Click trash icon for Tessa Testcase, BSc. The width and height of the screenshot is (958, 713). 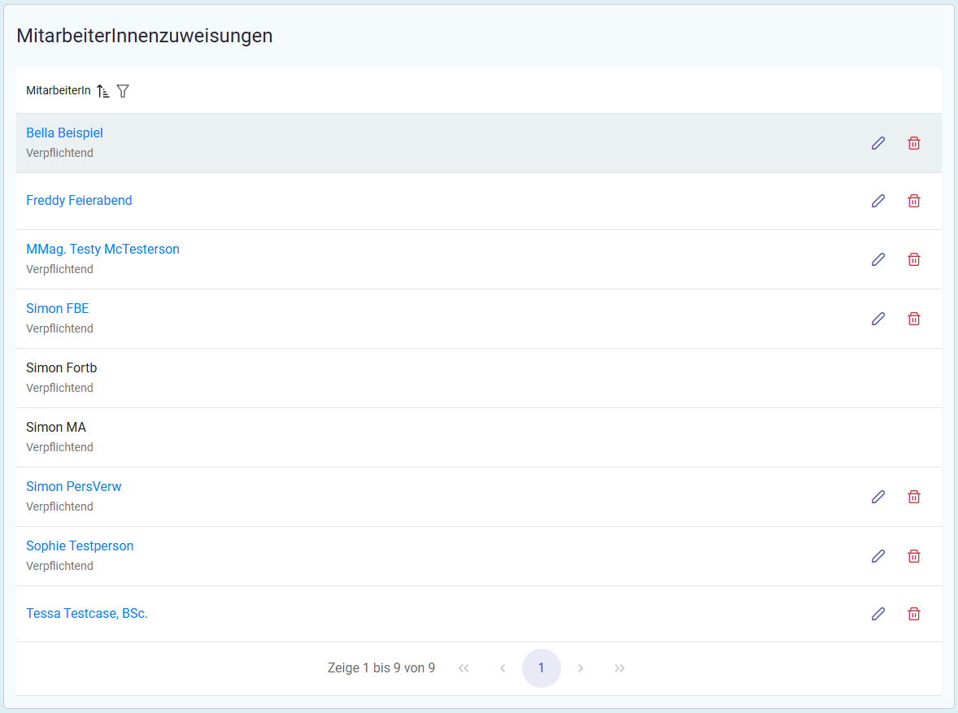coord(913,614)
